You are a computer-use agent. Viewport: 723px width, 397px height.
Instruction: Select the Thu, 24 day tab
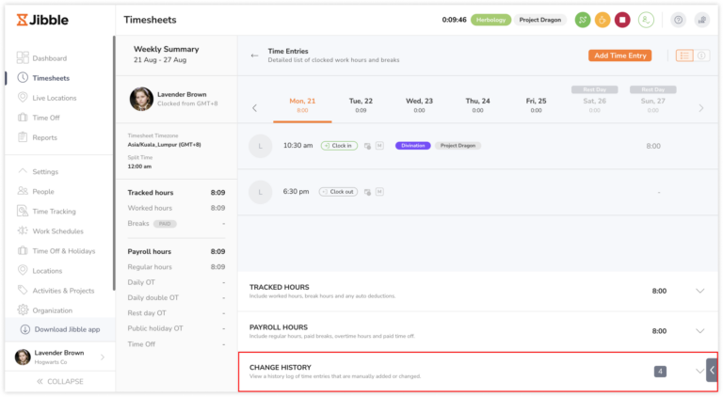click(477, 105)
